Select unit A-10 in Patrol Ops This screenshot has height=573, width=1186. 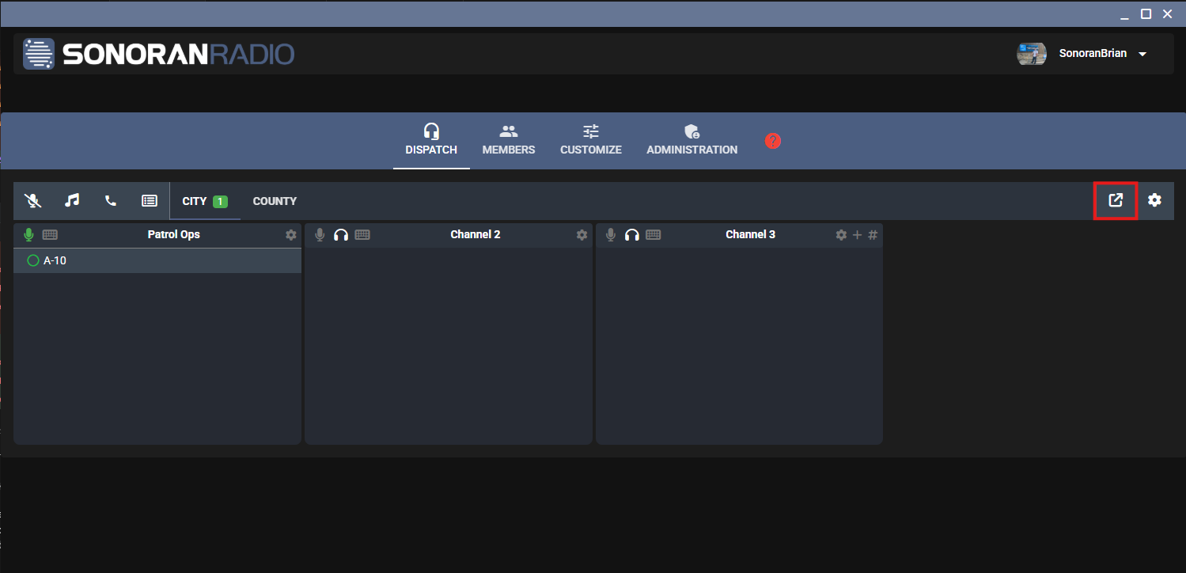[55, 260]
